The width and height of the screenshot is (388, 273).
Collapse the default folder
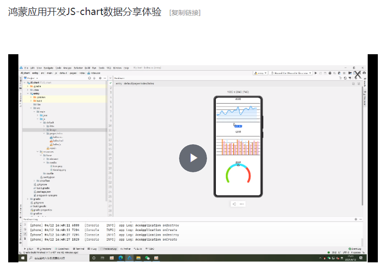click(41, 122)
